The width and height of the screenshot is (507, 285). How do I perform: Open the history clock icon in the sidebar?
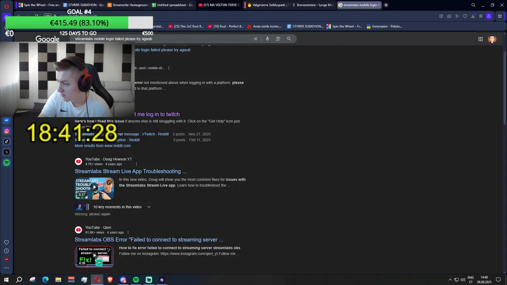point(6,251)
